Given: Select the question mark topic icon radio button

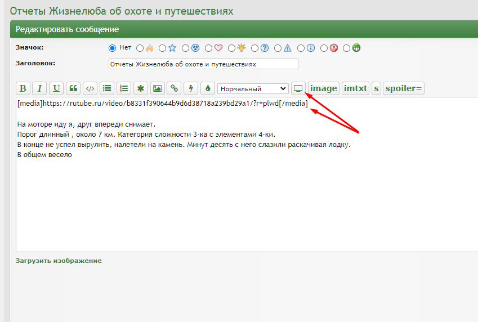Looking at the screenshot, I should [x=254, y=48].
